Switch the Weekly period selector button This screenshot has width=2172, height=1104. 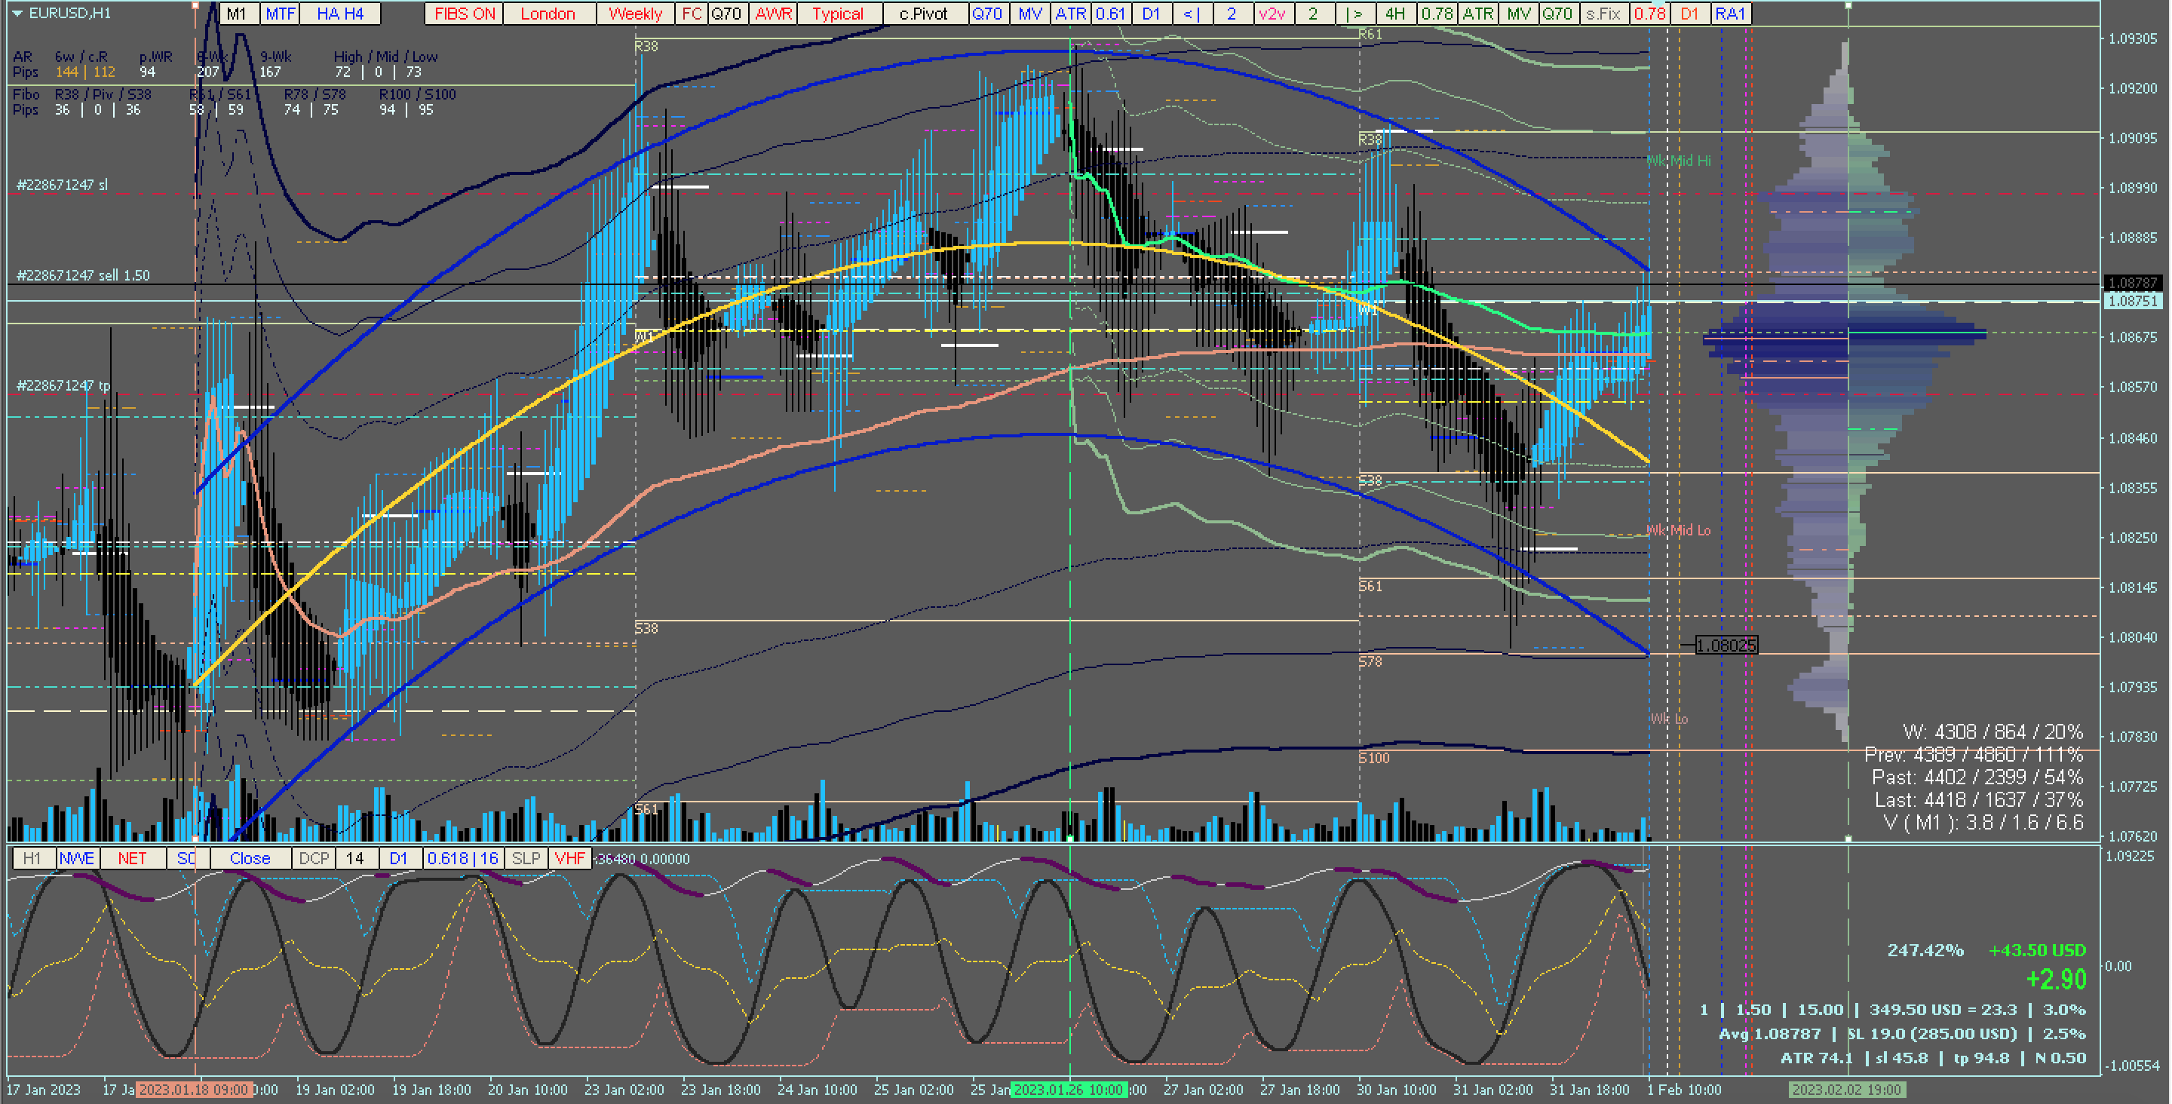pos(635,14)
